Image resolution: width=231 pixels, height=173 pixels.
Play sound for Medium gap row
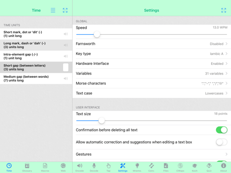click(66, 78)
